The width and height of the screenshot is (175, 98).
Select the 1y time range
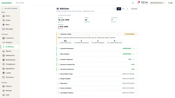coord(127,9)
